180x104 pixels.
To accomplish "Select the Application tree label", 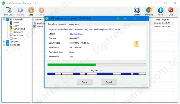I will [18, 35].
